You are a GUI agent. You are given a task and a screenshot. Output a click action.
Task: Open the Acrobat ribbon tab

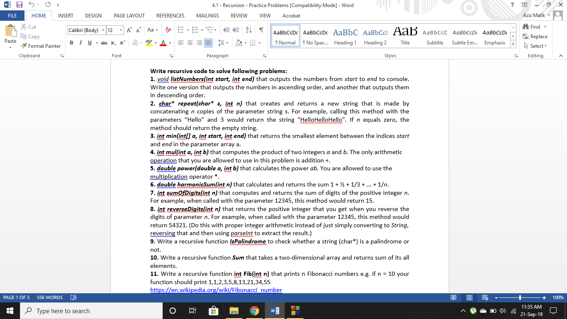pyautogui.click(x=291, y=16)
